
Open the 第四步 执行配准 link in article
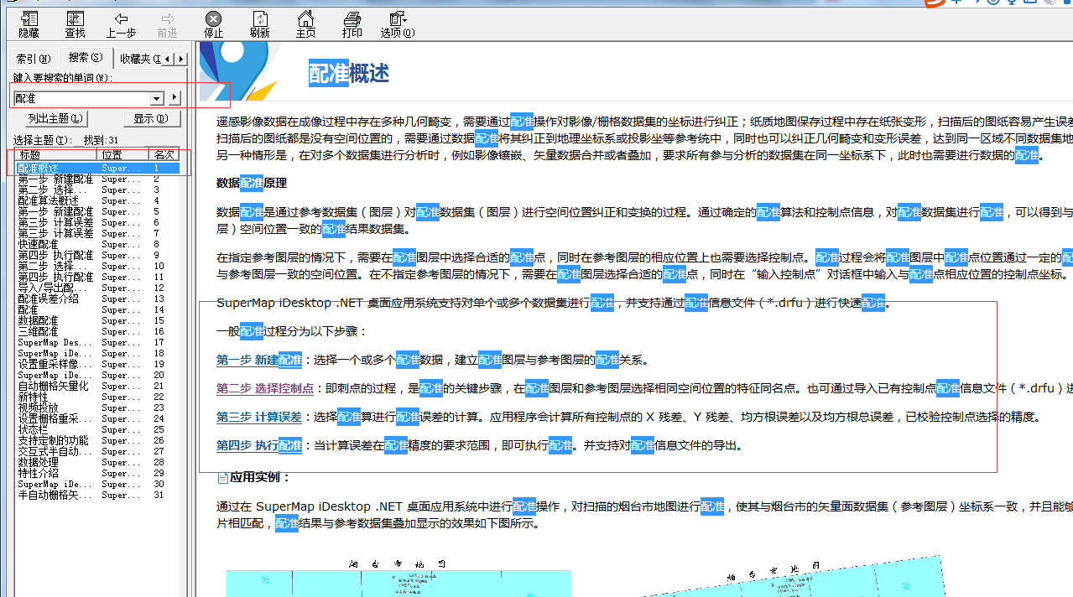pyautogui.click(x=259, y=446)
